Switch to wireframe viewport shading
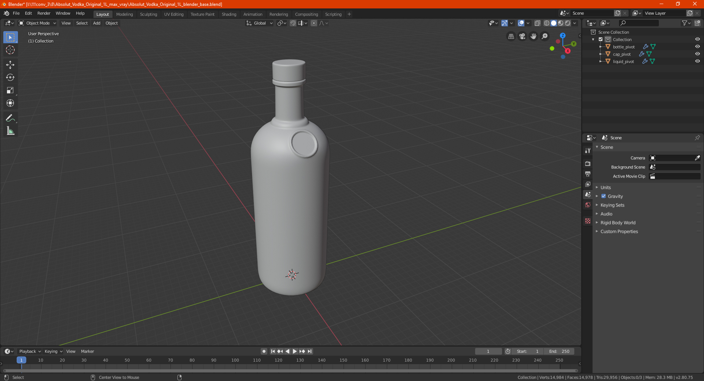The width and height of the screenshot is (704, 381). point(546,23)
